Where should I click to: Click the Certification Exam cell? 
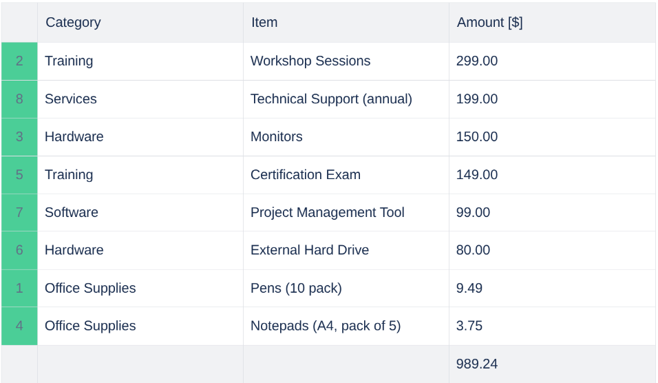(x=306, y=175)
